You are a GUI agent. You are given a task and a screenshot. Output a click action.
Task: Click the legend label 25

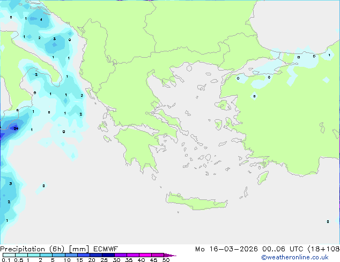pyautogui.click(x=104, y=260)
